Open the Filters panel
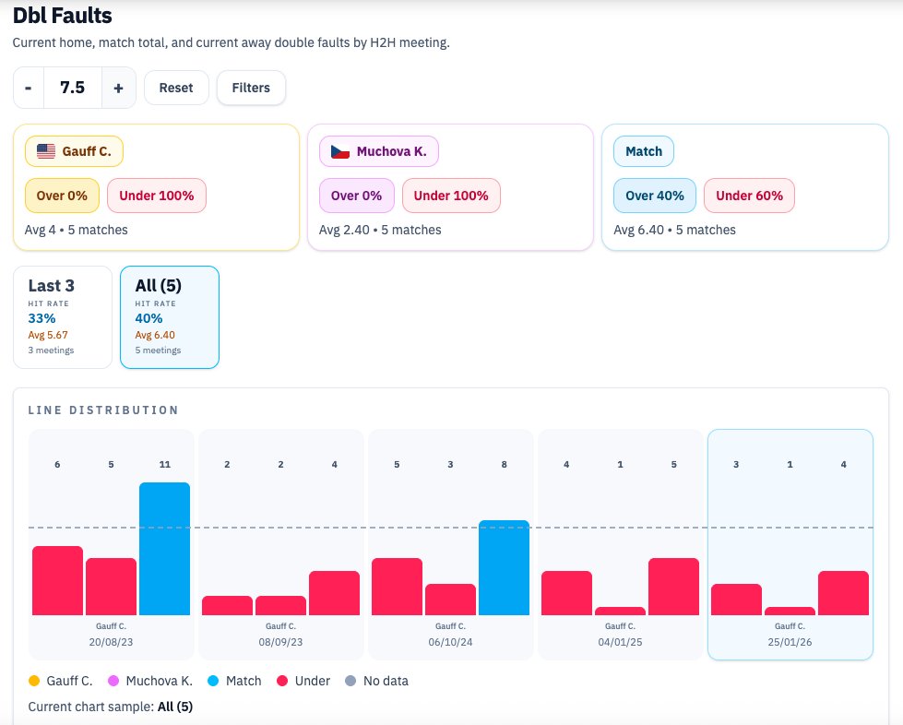The height and width of the screenshot is (725, 903). click(251, 88)
